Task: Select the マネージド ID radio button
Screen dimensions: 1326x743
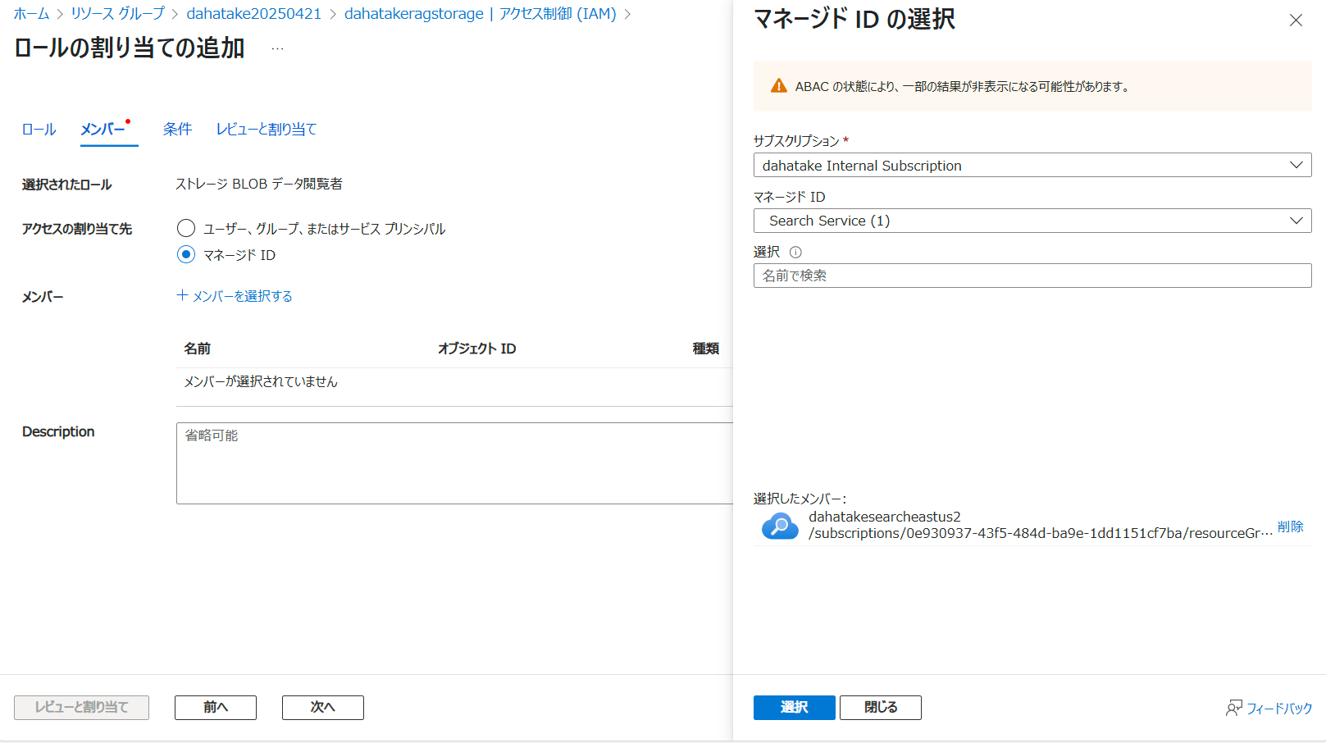Action: point(186,254)
